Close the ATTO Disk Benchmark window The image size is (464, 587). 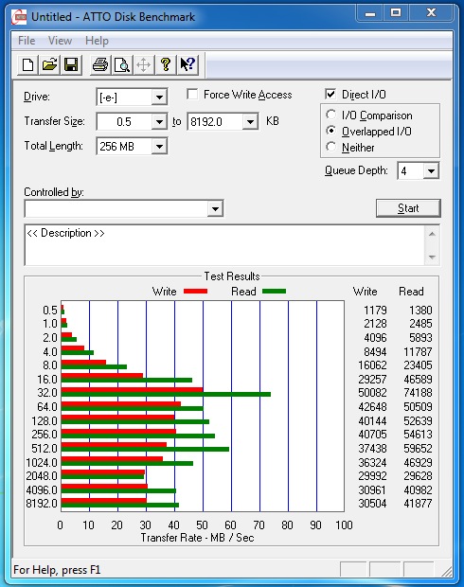(431, 14)
